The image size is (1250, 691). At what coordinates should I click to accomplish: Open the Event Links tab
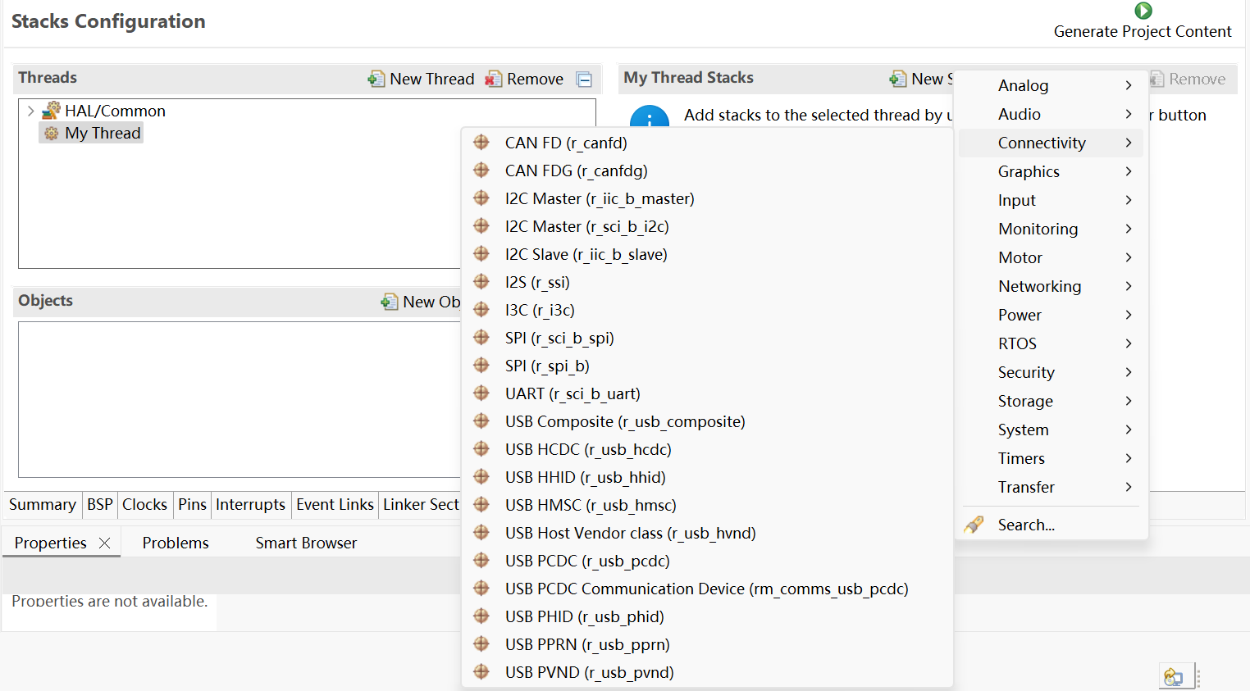pyautogui.click(x=335, y=504)
